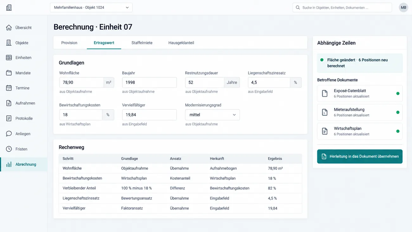This screenshot has width=412, height=232.
Task: Navigate to Objekte in the sidebar
Action: pos(23,43)
